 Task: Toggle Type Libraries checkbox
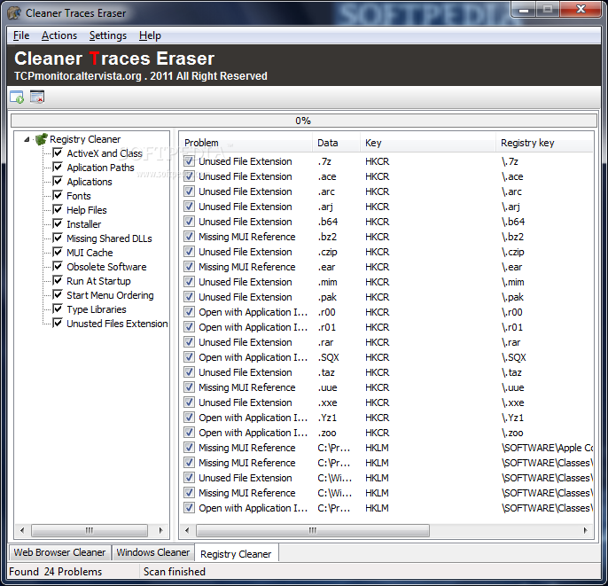[58, 309]
